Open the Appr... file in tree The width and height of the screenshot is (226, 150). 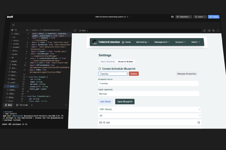[x=13, y=72]
